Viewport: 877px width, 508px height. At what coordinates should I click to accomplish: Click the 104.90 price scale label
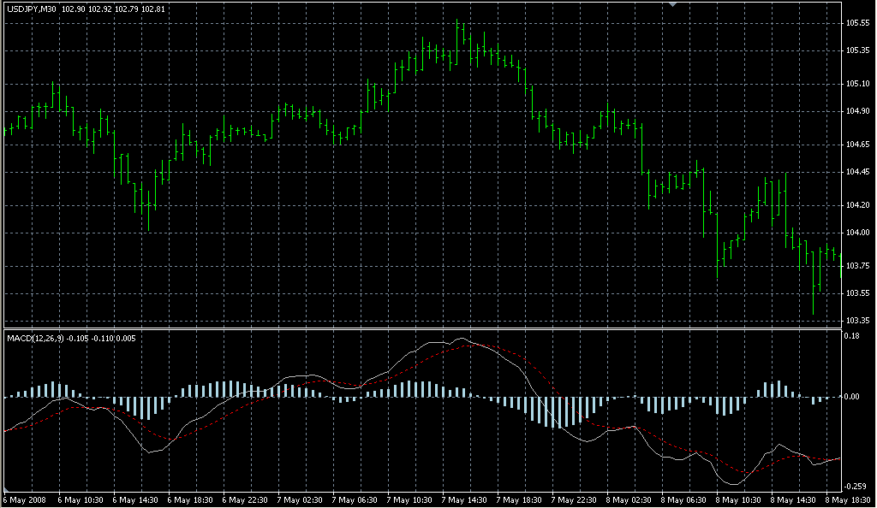pyautogui.click(x=856, y=111)
